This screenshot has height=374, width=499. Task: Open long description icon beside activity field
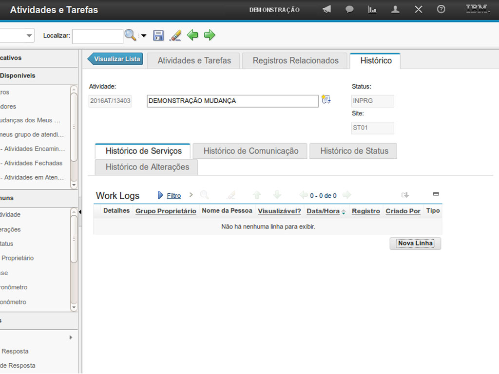[x=326, y=100]
